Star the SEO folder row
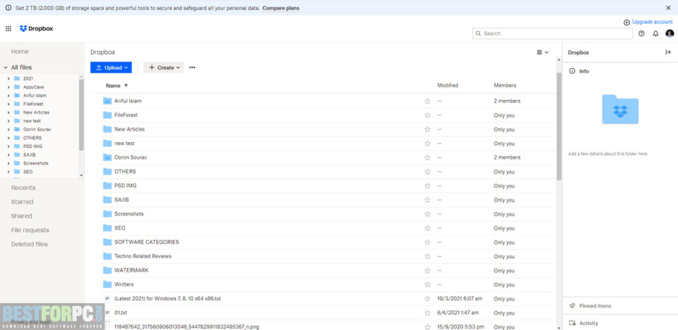 [x=427, y=228]
